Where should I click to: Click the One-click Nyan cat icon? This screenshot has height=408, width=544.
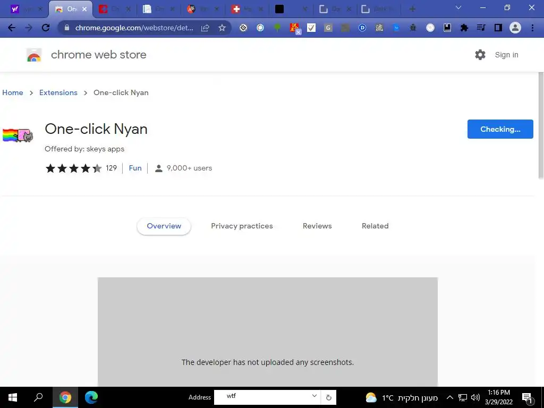click(18, 135)
